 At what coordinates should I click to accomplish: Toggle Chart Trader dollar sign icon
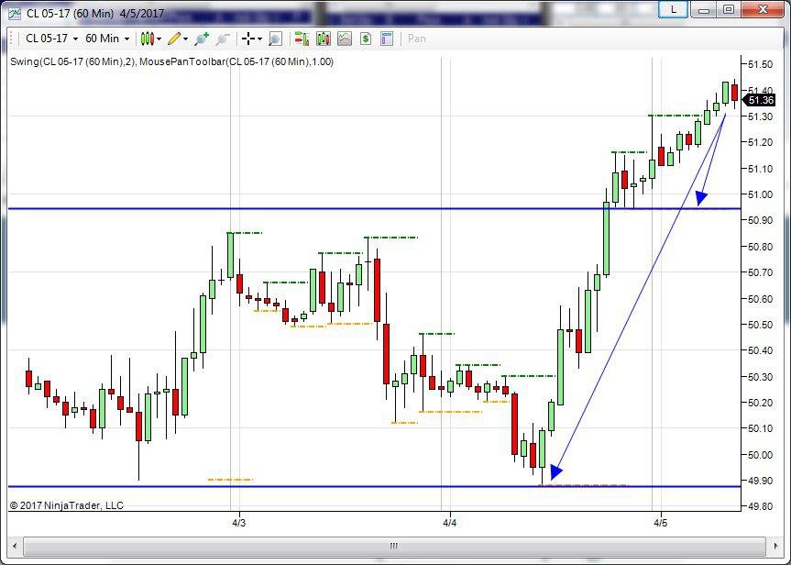(366, 39)
